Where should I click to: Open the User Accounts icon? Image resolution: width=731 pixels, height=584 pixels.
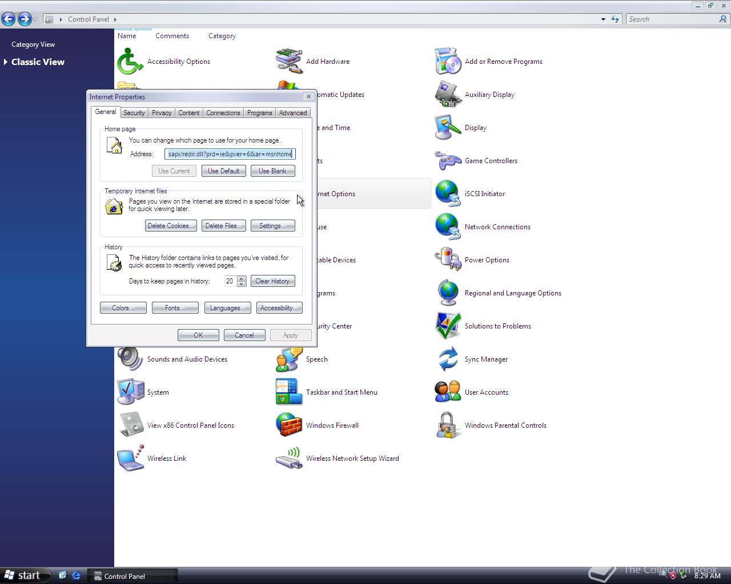click(448, 392)
